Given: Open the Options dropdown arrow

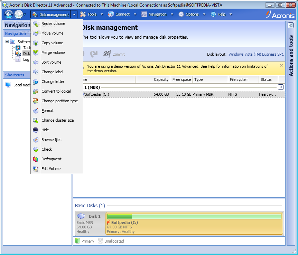Looking at the screenshot, I should pyautogui.click(x=204, y=14).
